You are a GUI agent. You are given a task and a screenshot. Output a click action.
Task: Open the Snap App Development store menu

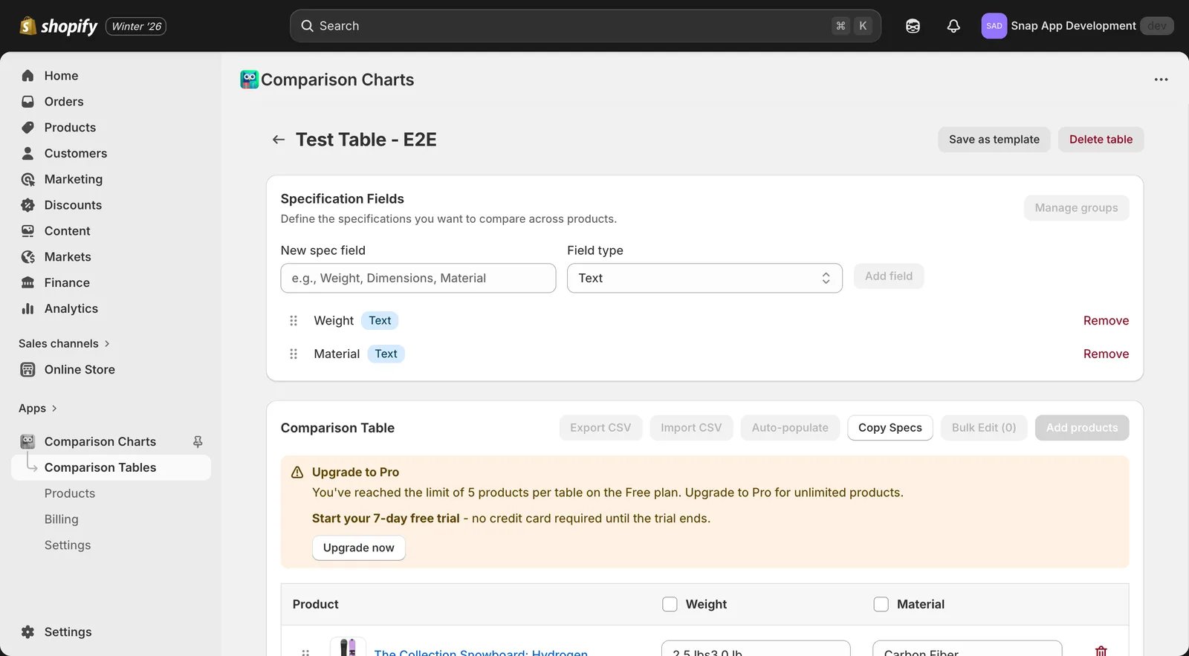pyautogui.click(x=1078, y=26)
